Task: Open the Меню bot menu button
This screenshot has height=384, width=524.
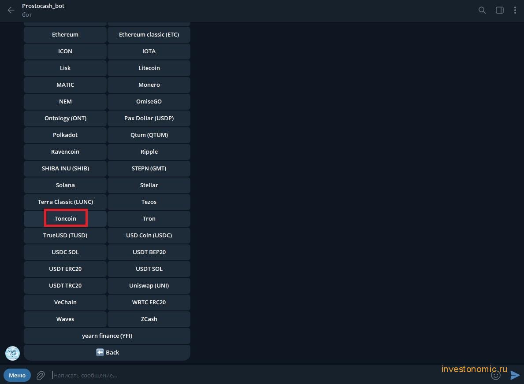Action: click(x=17, y=375)
